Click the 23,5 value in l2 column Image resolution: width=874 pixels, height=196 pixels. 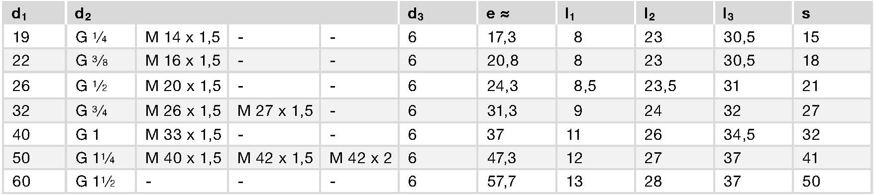(675, 86)
